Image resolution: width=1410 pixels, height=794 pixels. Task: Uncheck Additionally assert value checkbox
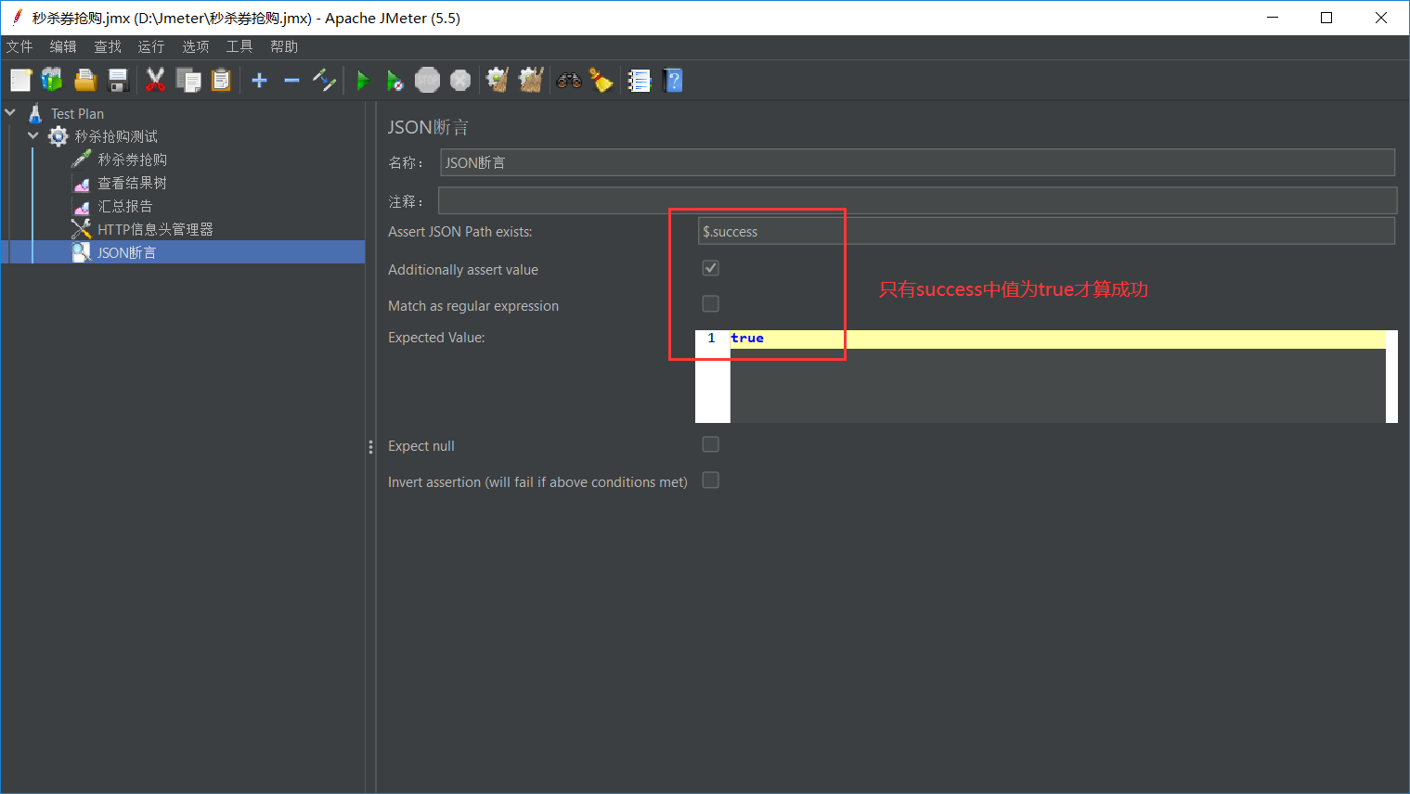click(x=711, y=268)
